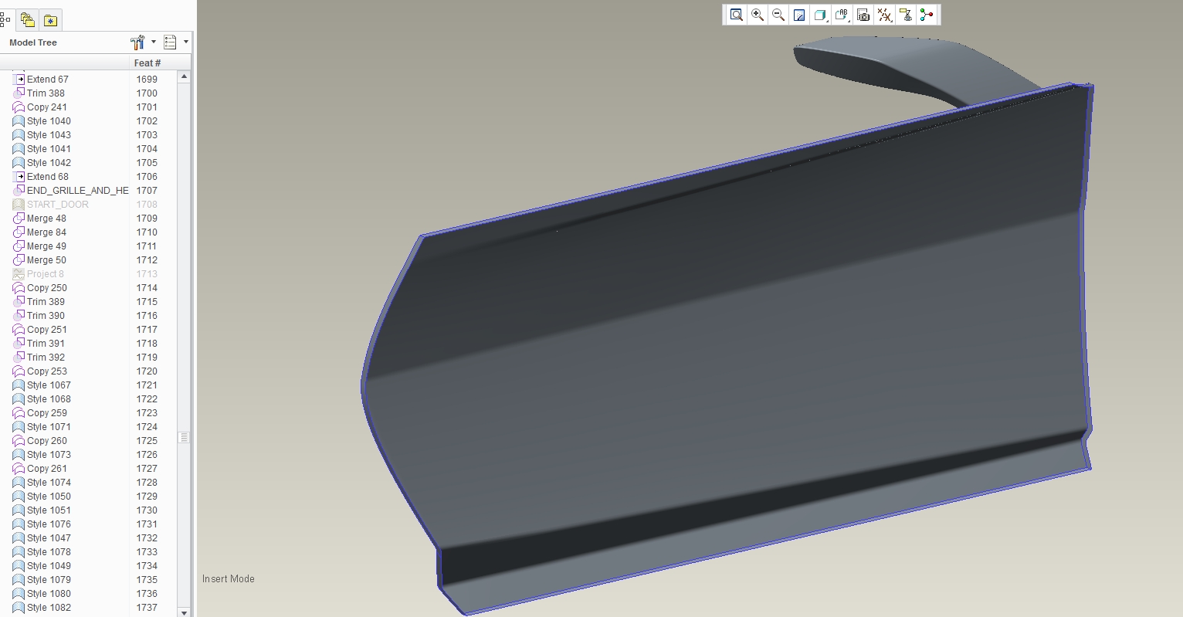Switch to the Folder Browser tab

click(28, 20)
